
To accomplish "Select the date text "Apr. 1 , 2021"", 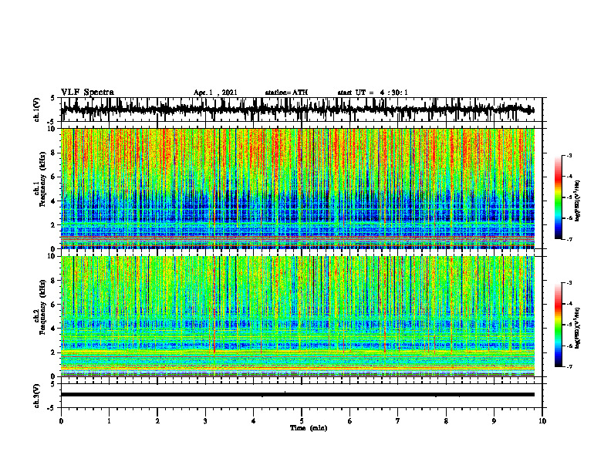I will pos(215,93).
